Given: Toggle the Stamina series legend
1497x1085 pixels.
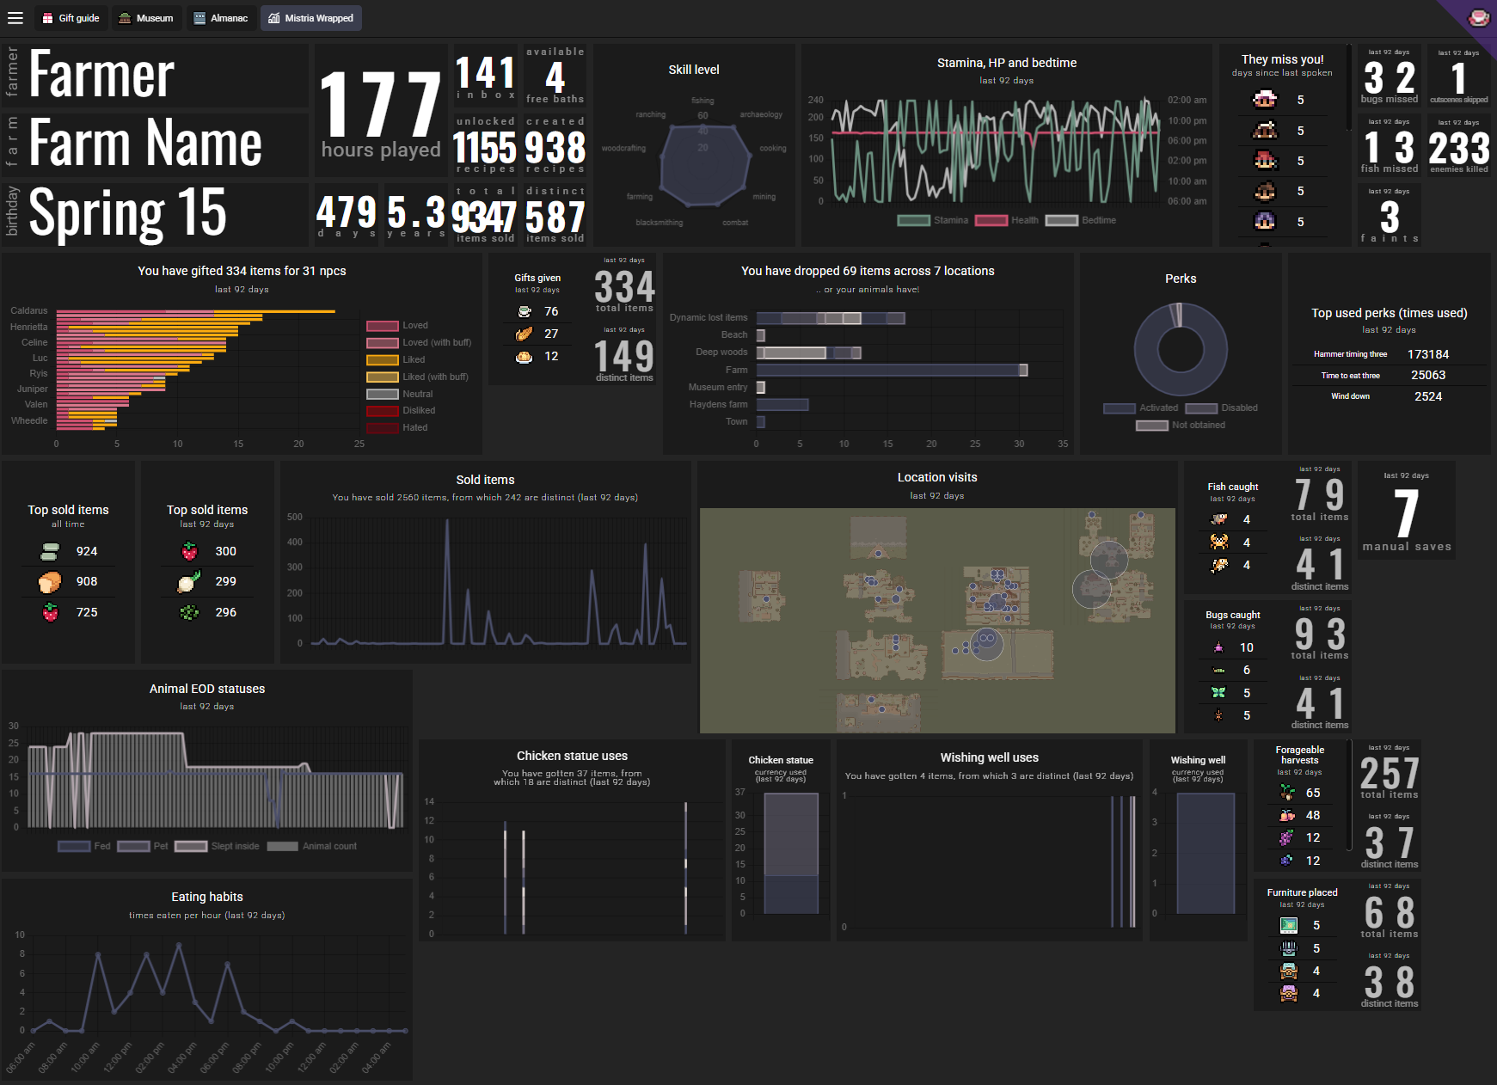Looking at the screenshot, I should pos(933,220).
